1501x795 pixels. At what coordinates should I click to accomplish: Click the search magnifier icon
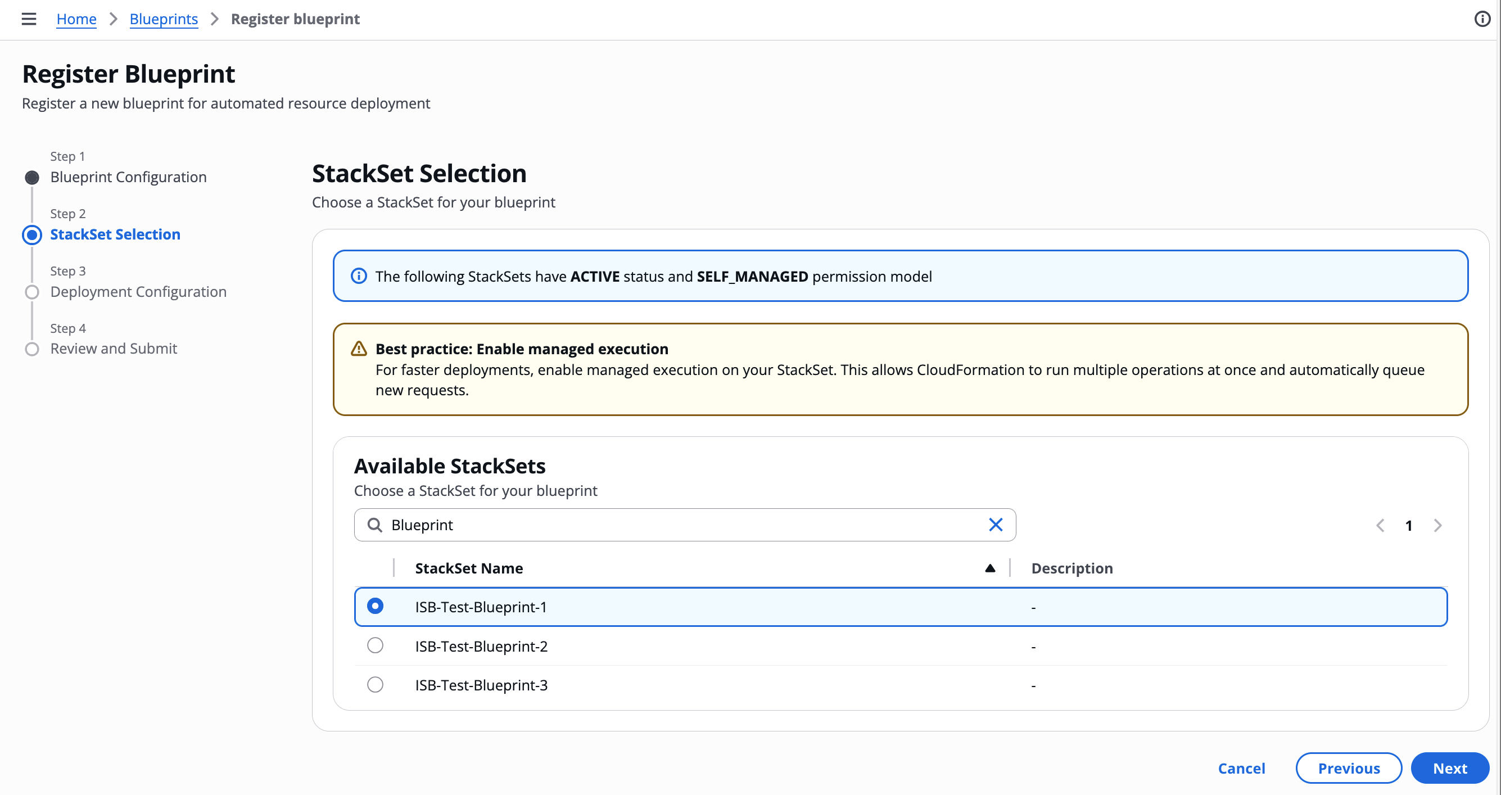376,525
